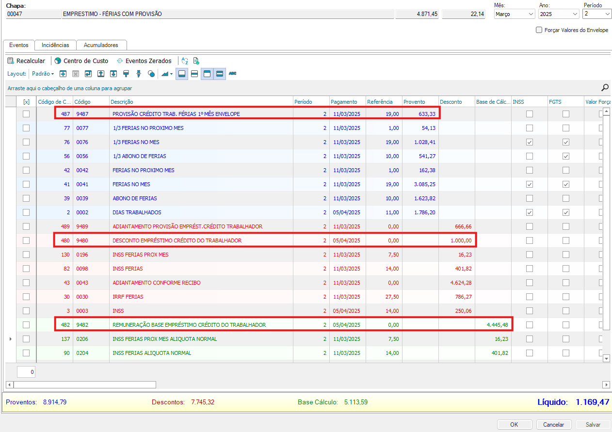Viewport: 612px width, 432px height.
Task: Click the Cancelar button
Action: pyautogui.click(x=553, y=424)
